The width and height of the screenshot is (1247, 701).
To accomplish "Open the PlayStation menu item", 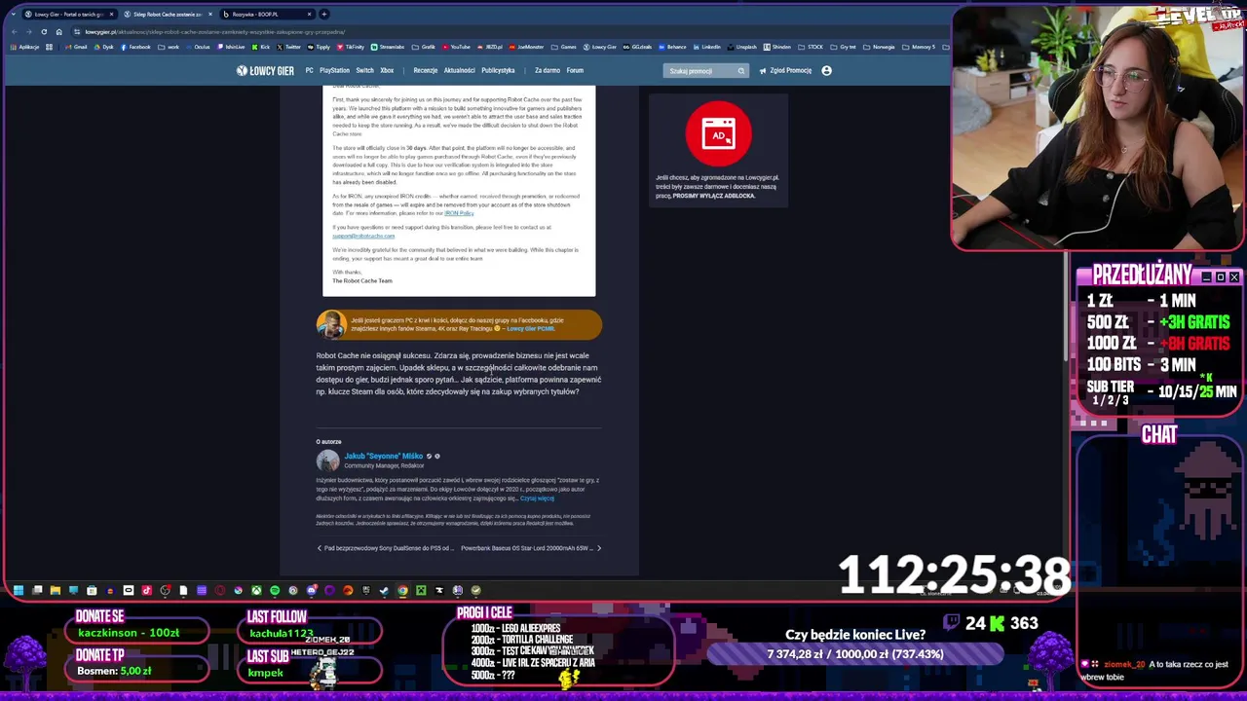I will coord(334,70).
